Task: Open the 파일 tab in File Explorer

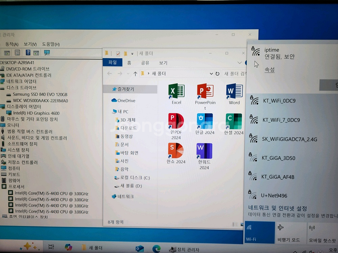Action: (113, 63)
